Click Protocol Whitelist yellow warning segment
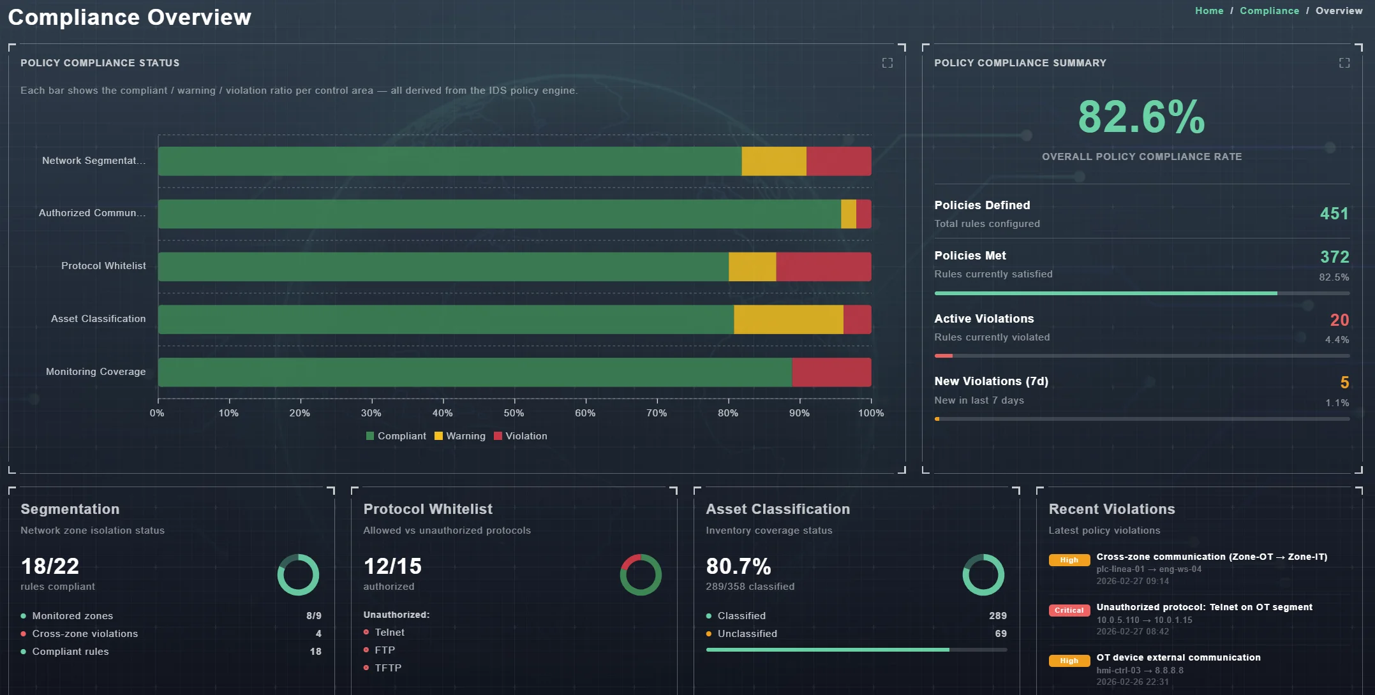This screenshot has width=1375, height=695. (x=752, y=267)
